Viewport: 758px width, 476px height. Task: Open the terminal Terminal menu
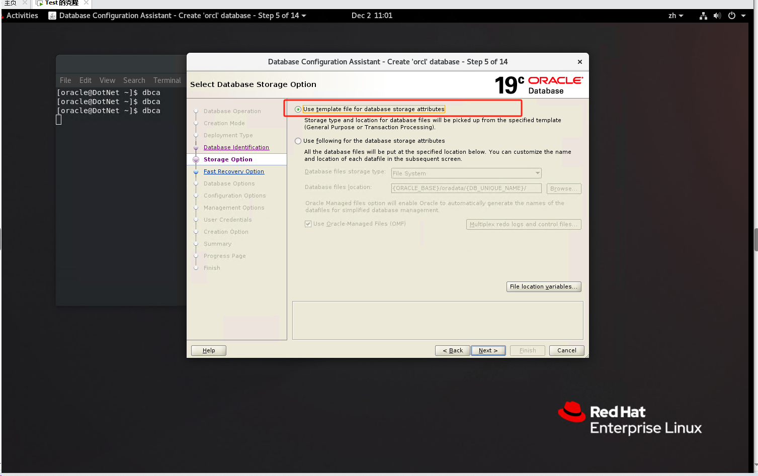coord(167,80)
